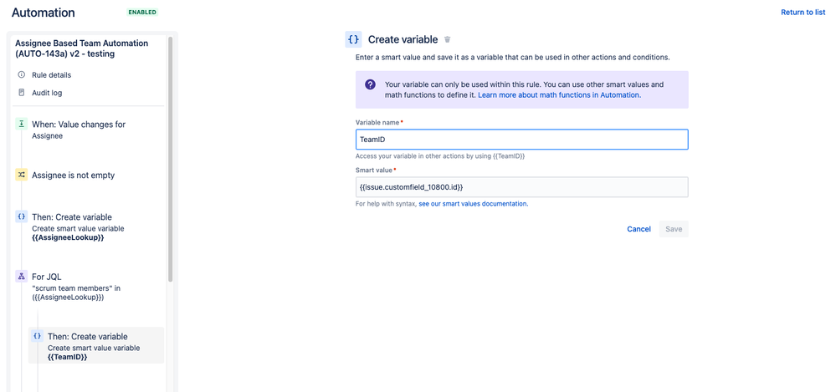Delete the Create variable component via trash icon
Viewport: 836px width, 392px height.
[448, 39]
